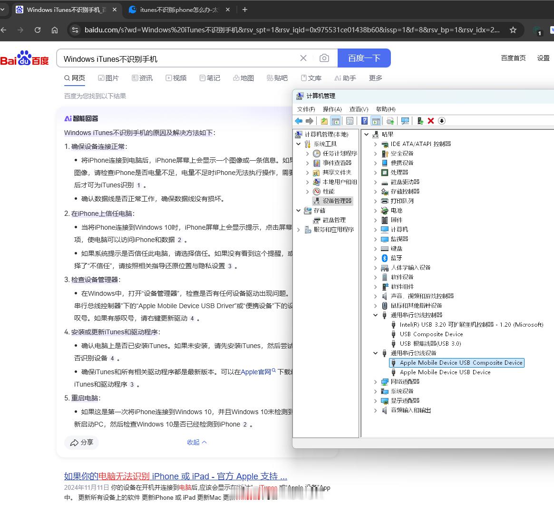Expand the IDE ATA/ATAPI 控制器 category

click(x=376, y=144)
